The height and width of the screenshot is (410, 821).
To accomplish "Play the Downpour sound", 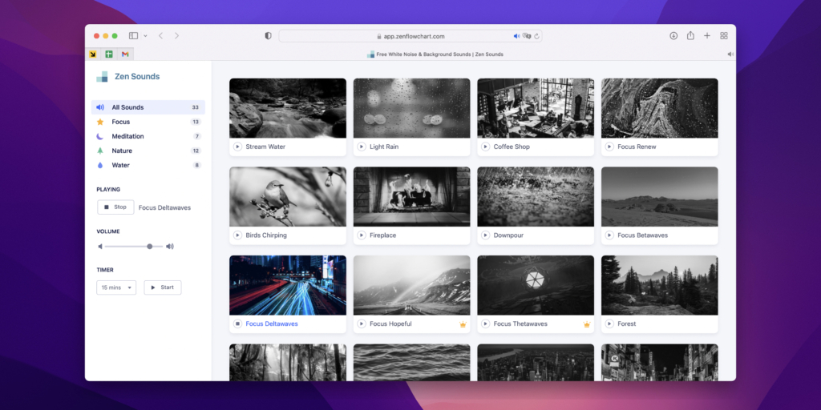I will tap(485, 235).
